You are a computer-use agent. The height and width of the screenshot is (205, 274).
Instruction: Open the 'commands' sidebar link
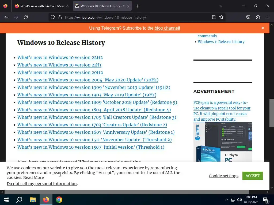pos(207,36)
